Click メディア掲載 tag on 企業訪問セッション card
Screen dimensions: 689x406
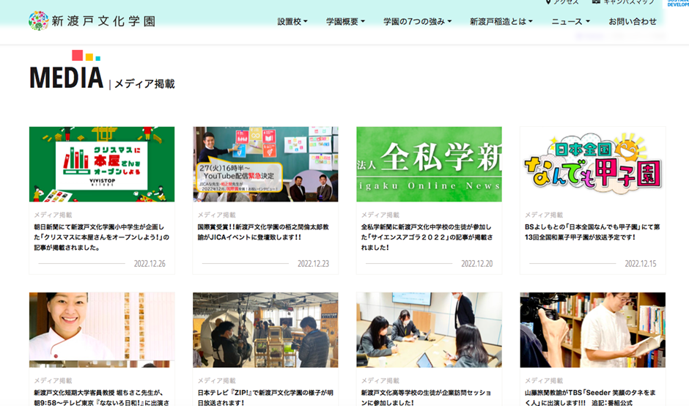point(380,380)
